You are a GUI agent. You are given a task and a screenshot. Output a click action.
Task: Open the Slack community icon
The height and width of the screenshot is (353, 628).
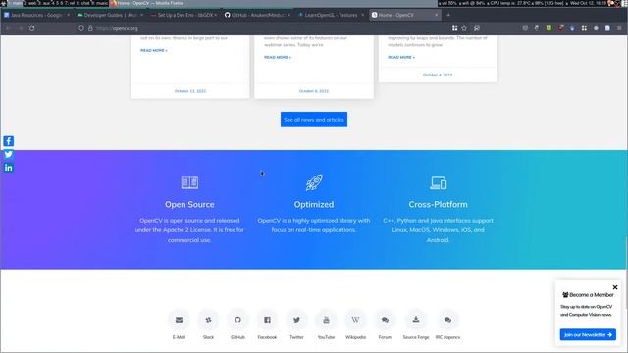click(x=208, y=320)
